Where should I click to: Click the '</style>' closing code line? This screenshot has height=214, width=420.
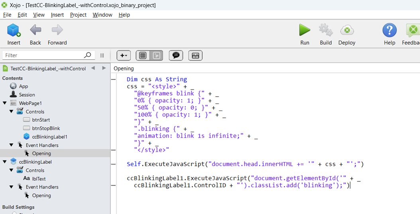click(x=151, y=150)
